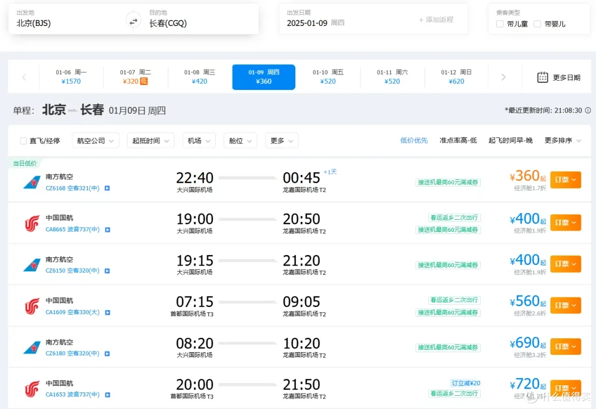Expand the 更多 filter dropdown
596x409 pixels.
pyautogui.click(x=281, y=141)
